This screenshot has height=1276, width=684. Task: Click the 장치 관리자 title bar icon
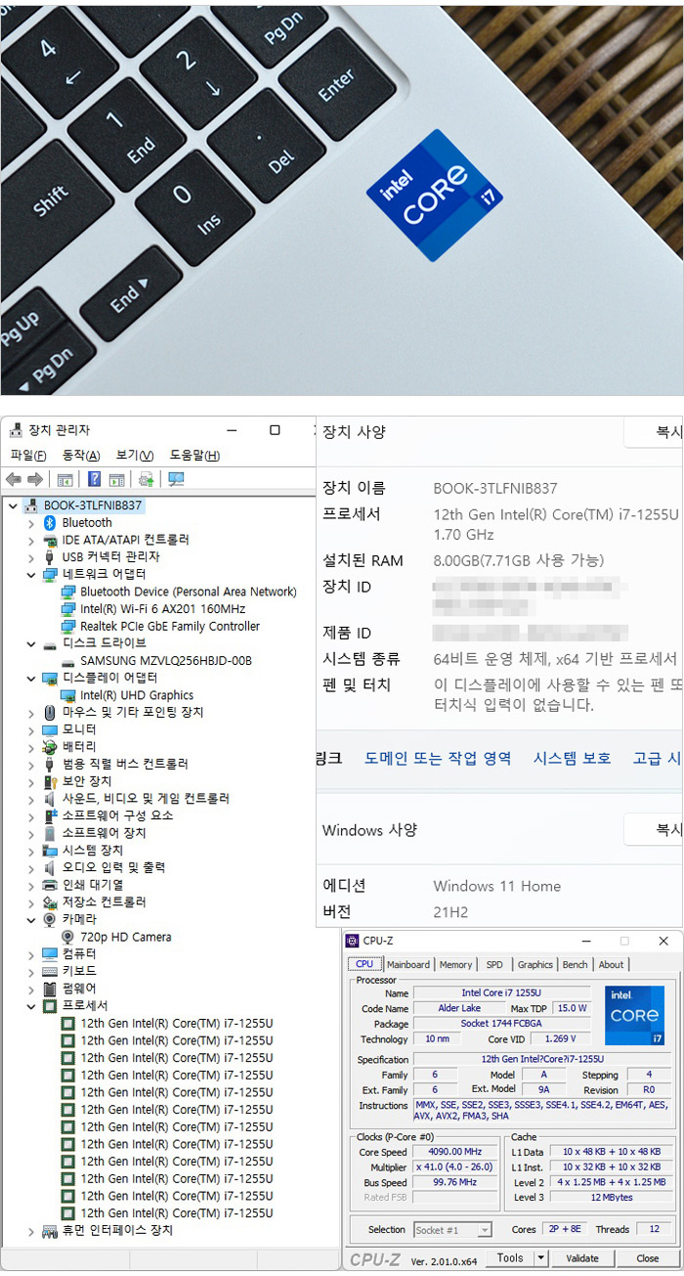[x=15, y=430]
